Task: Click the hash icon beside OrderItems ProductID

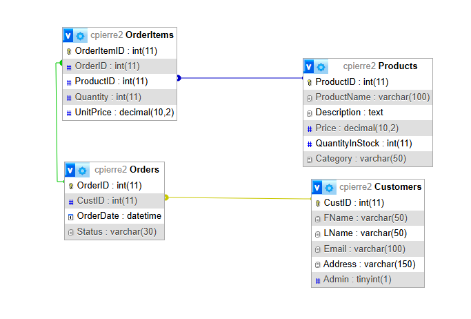Action: click(69, 82)
